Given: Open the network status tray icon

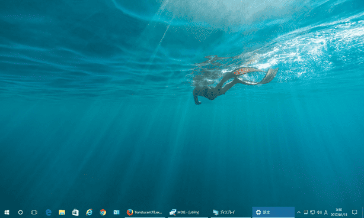Looking at the screenshot, I should [x=312, y=212].
